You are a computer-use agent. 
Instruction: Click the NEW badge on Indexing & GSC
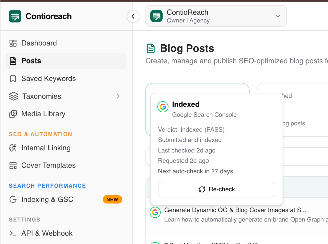click(112, 199)
